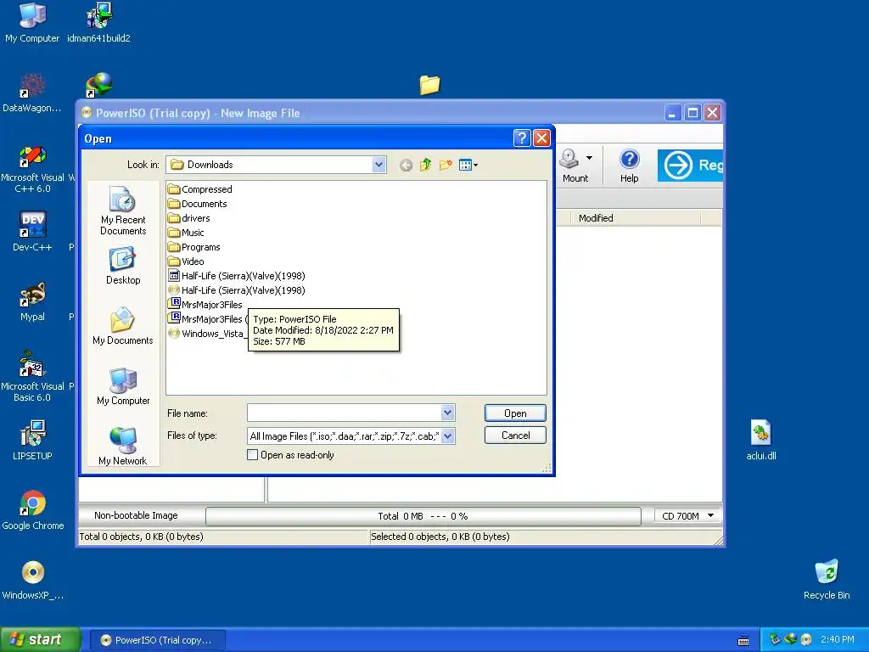Screen dimensions: 869x652
Task: Select Desktop in places bar
Action: [x=123, y=266]
